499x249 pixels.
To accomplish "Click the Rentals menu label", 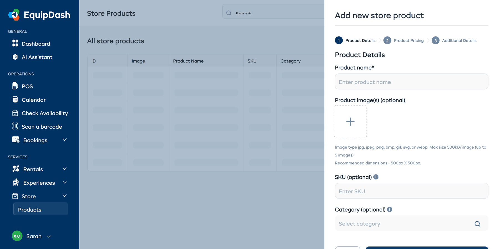I will tap(33, 169).
